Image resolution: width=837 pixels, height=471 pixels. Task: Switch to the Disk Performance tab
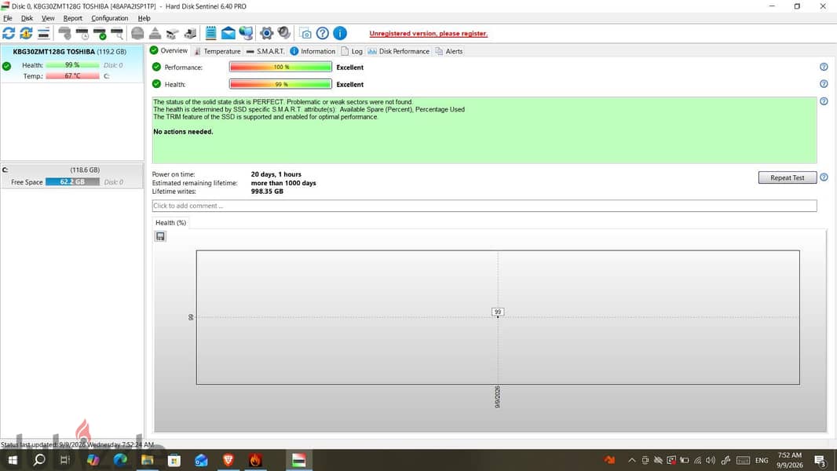pos(399,51)
